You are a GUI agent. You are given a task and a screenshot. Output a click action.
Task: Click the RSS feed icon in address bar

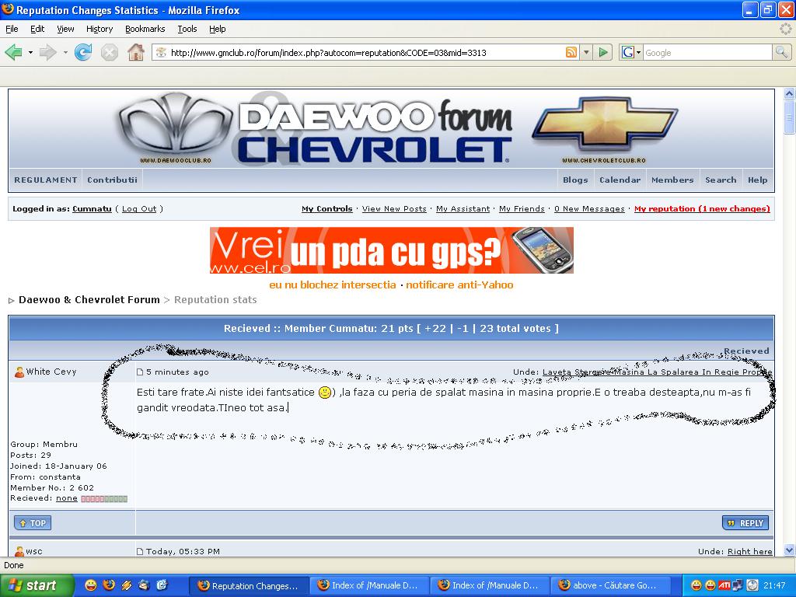571,53
